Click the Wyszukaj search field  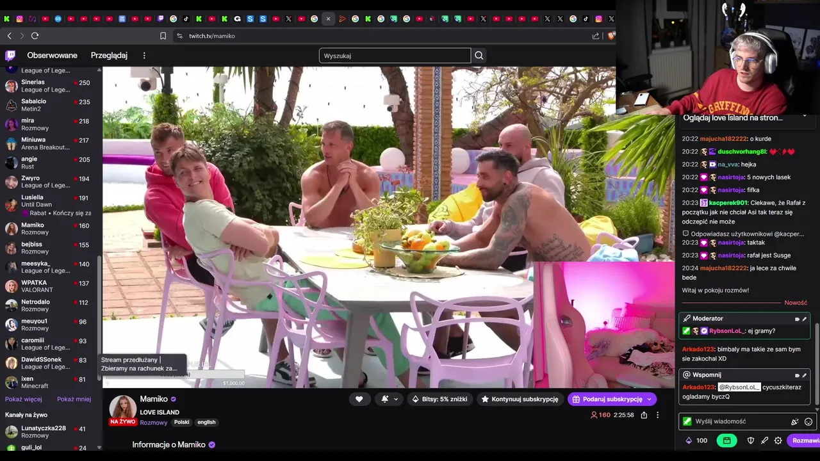coord(395,56)
